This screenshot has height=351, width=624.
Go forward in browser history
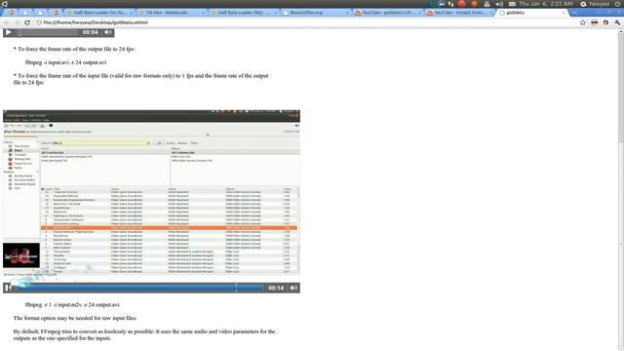(x=17, y=22)
